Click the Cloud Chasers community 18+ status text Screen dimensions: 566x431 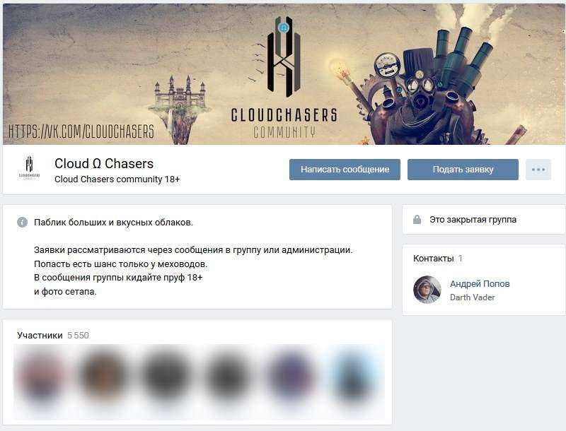pyautogui.click(x=117, y=179)
